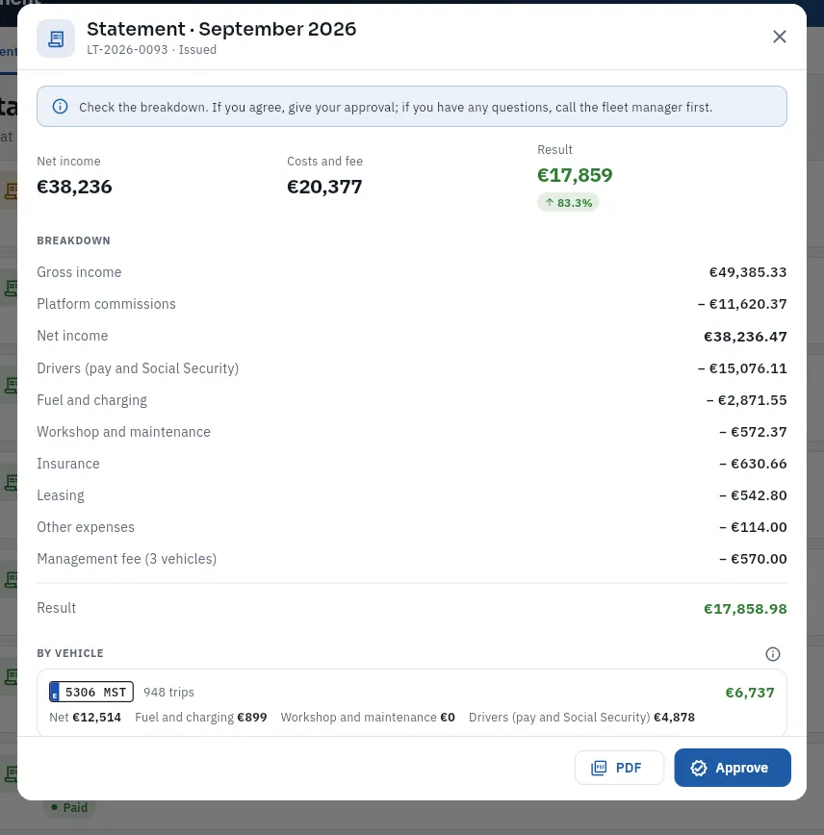Viewport: 824px width, 835px height.
Task: Click the €542.80 leasing amount
Action: [753, 495]
